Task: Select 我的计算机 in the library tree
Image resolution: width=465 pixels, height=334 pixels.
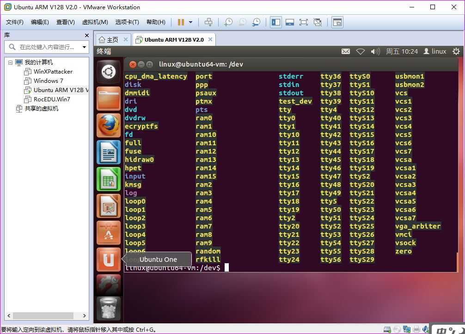Action: (x=39, y=62)
